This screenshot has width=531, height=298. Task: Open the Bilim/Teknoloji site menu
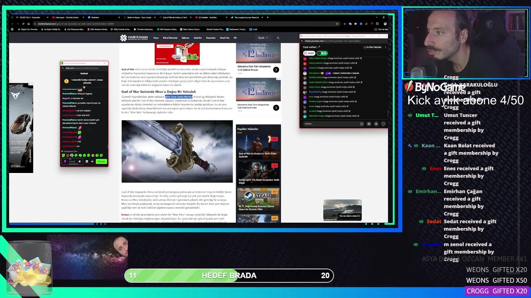tap(170, 38)
